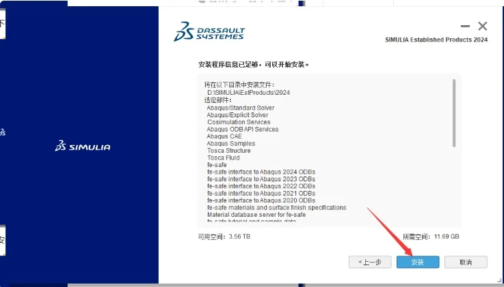Image resolution: width=504 pixels, height=287 pixels.
Task: Close the SIMULIA installer window
Action: pyautogui.click(x=483, y=27)
